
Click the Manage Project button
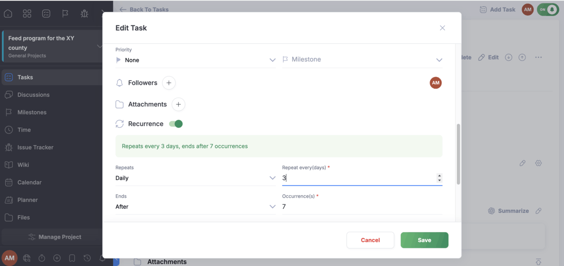point(55,237)
